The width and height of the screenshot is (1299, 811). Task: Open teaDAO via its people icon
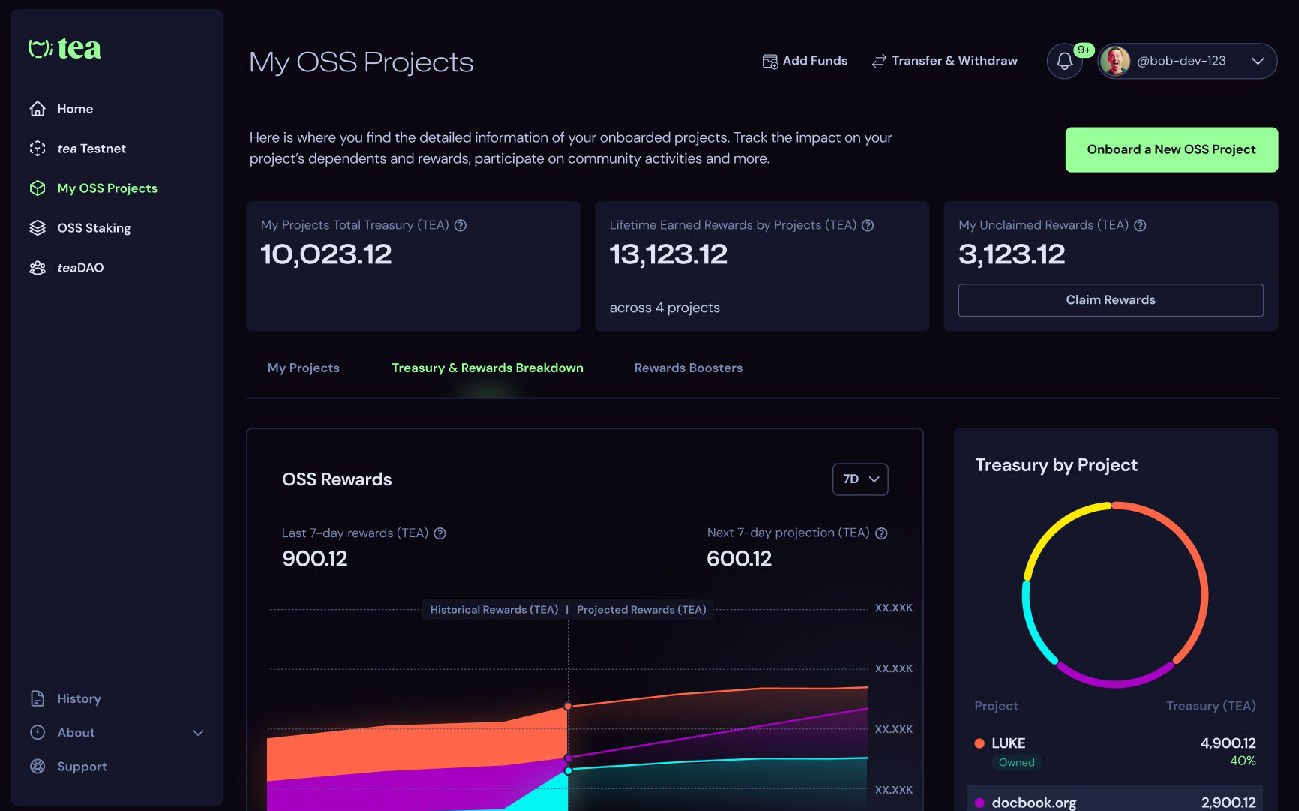coord(38,267)
